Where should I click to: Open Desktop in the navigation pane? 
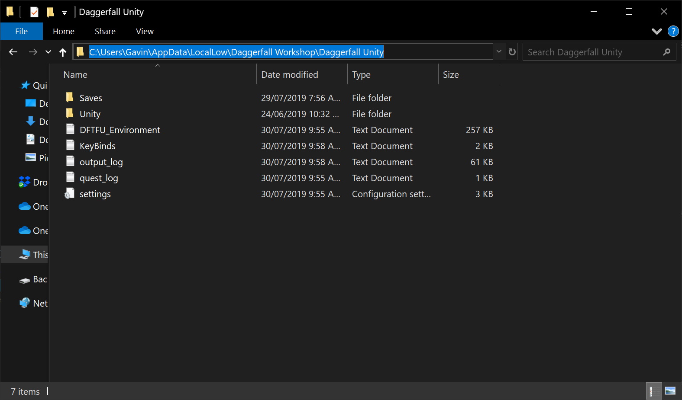[37, 103]
